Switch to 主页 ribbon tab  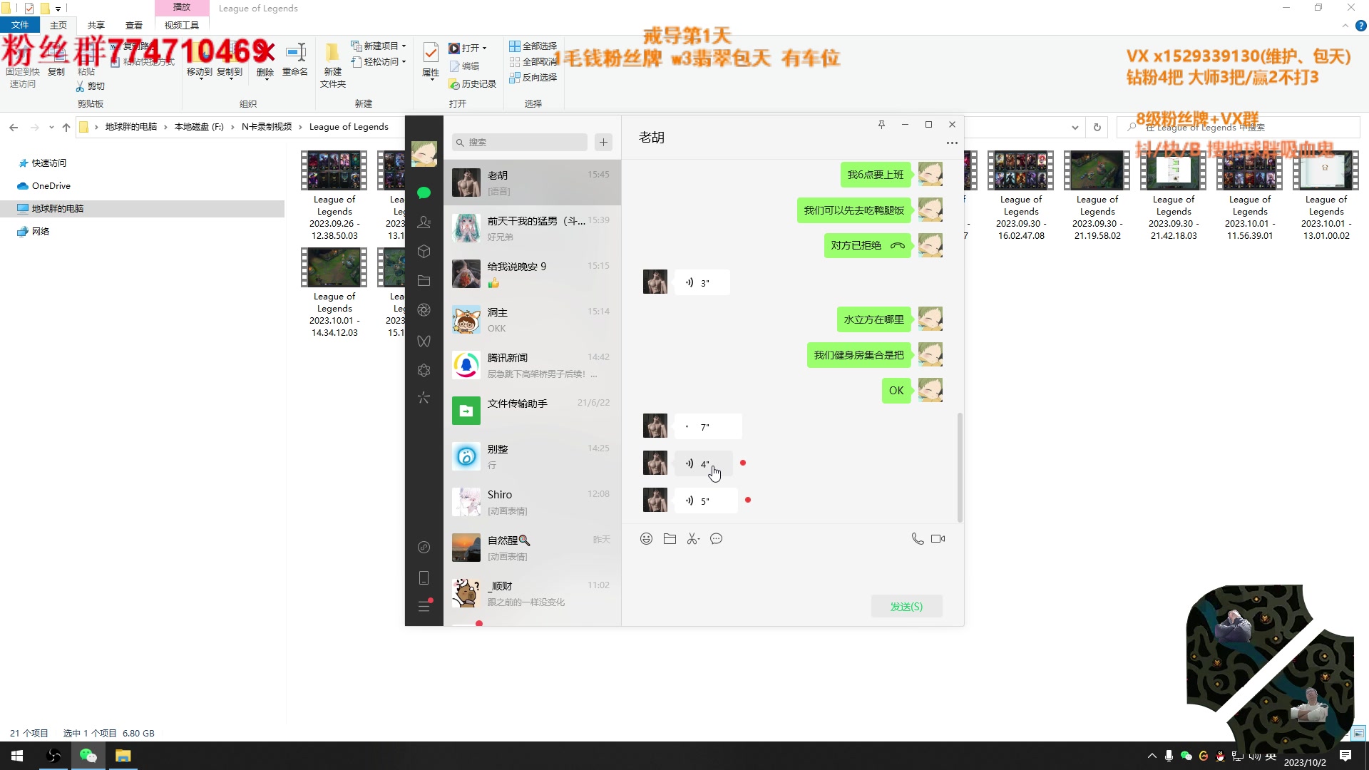58,25
